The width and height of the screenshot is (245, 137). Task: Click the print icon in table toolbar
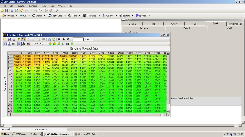pos(14,39)
